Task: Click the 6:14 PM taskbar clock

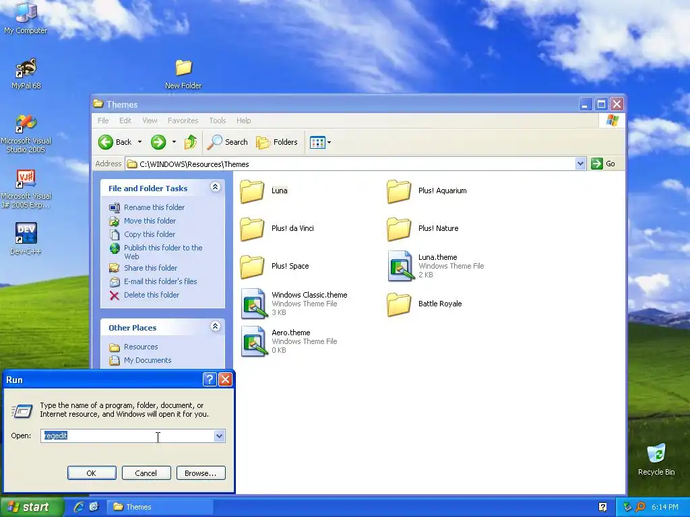Action: [x=664, y=507]
